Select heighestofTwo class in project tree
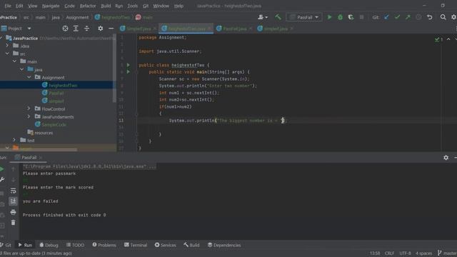457x257 pixels. (59, 85)
